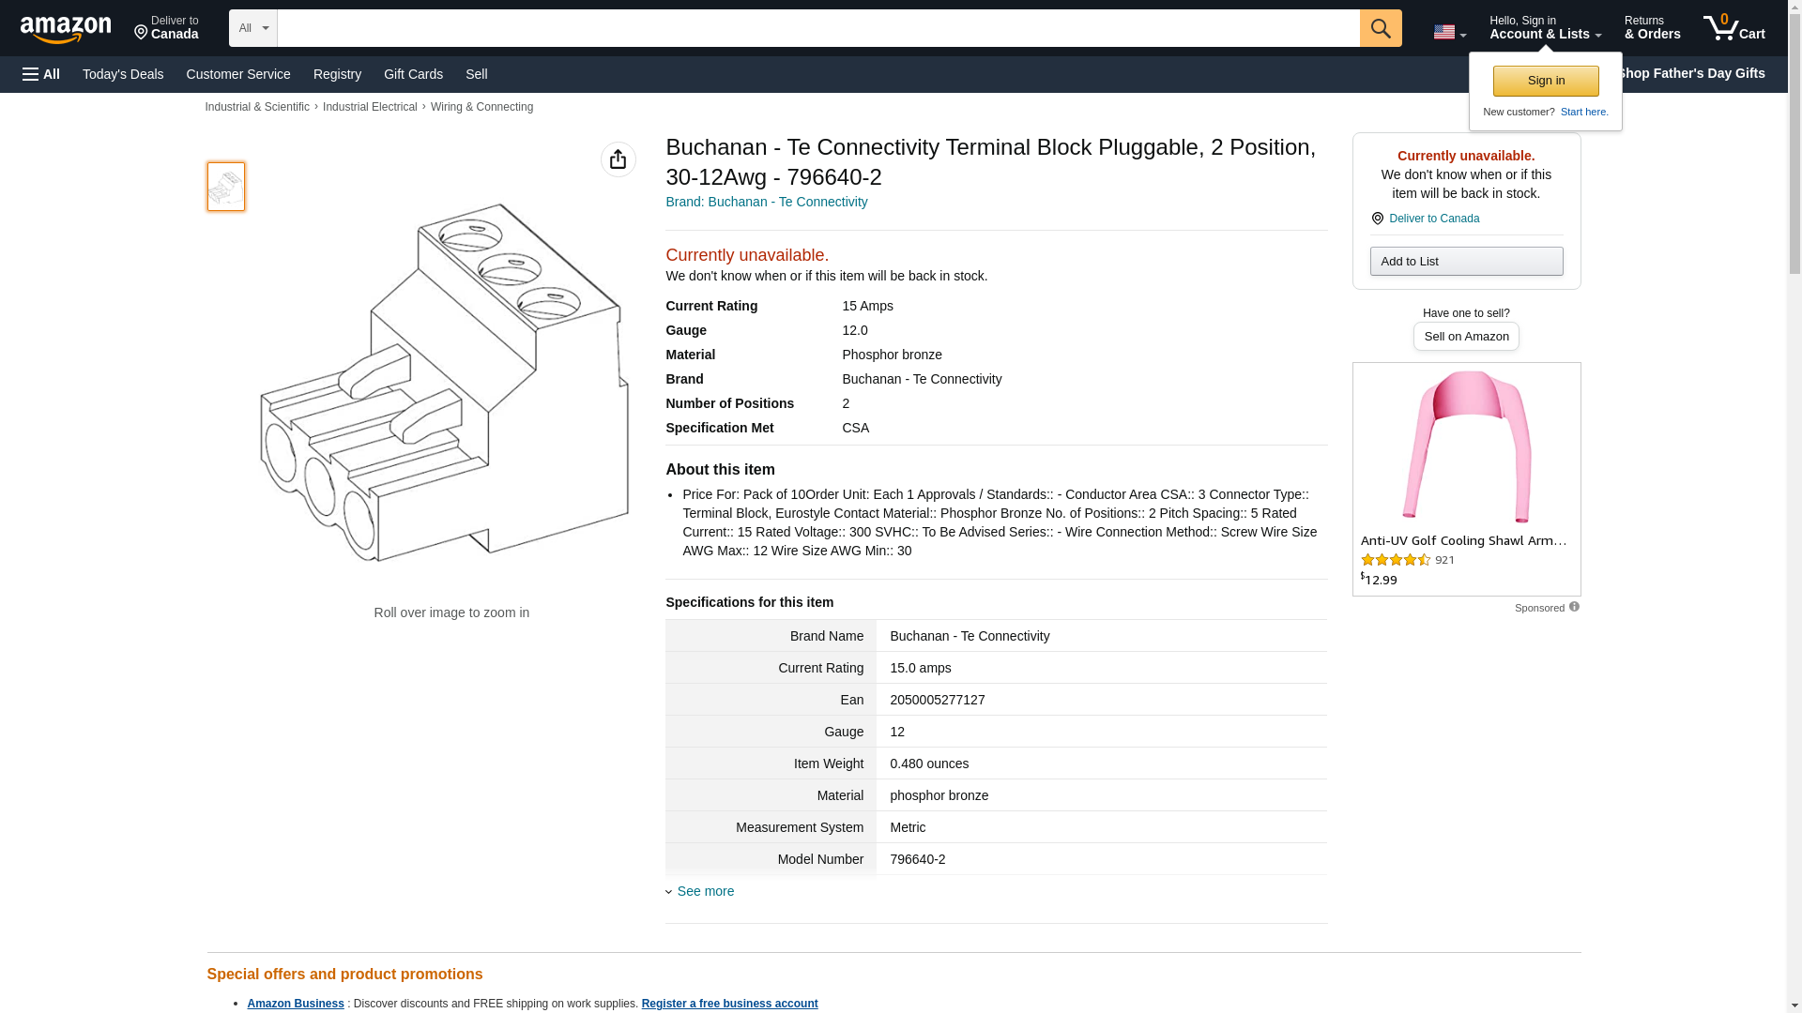Open Gift Cards nav link
The height and width of the screenshot is (1013, 1802).
(413, 74)
